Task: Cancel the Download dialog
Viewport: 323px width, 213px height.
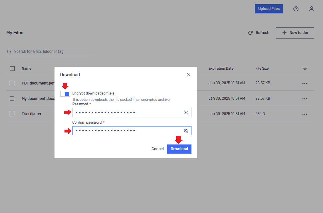Action: click(x=158, y=149)
